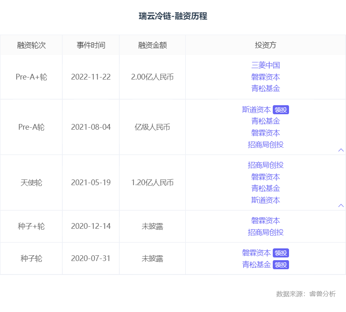The height and width of the screenshot is (312, 346).
Task: Click the 投资方 column header
Action: [x=265, y=45]
